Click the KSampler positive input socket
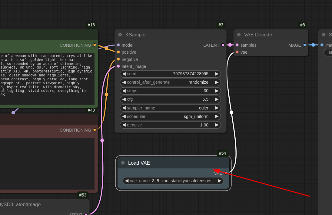 tap(118, 52)
